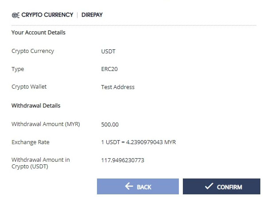Viewport: 263px width, 197px height.
Task: Go back with the BACK button
Action: click(138, 186)
